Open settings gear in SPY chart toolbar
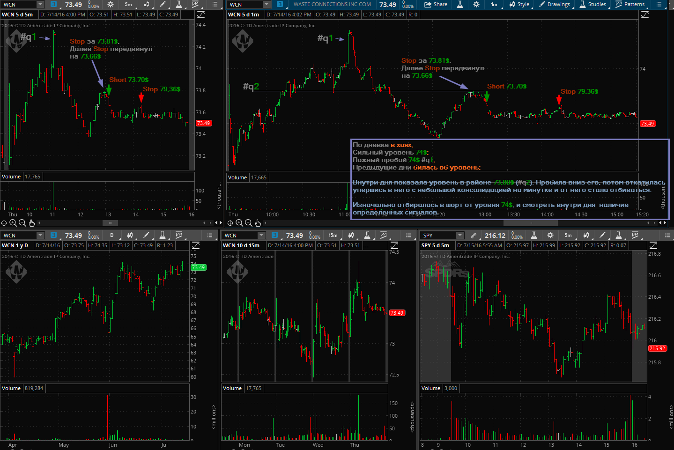This screenshot has height=450, width=674. pyautogui.click(x=550, y=235)
